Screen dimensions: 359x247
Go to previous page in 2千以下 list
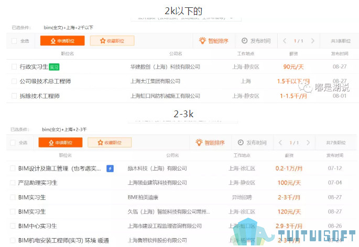pyautogui.click(x=285, y=41)
